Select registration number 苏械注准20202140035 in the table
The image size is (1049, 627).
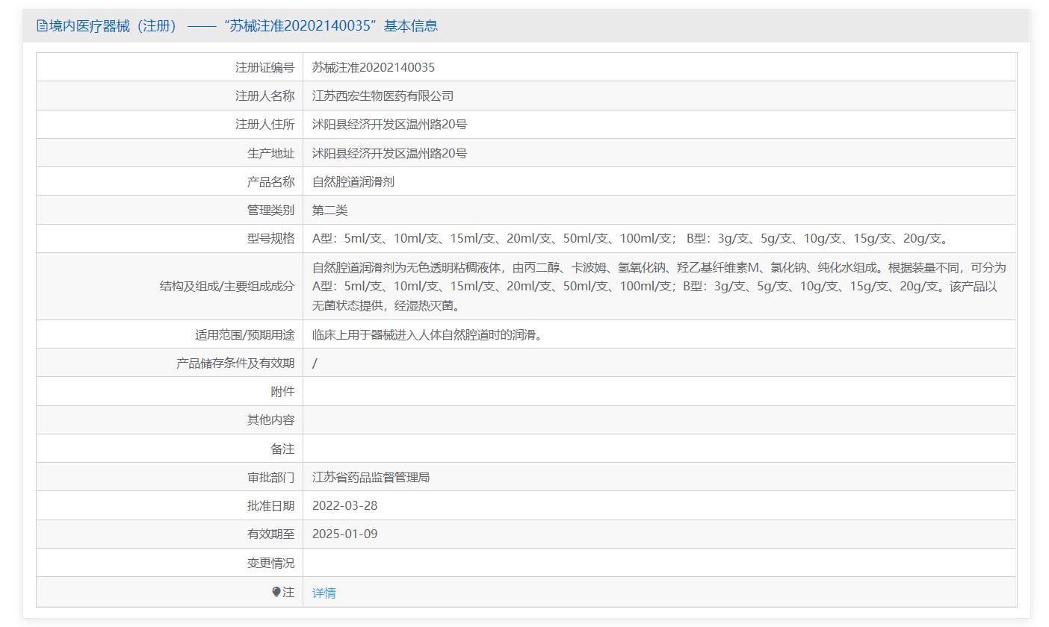374,67
